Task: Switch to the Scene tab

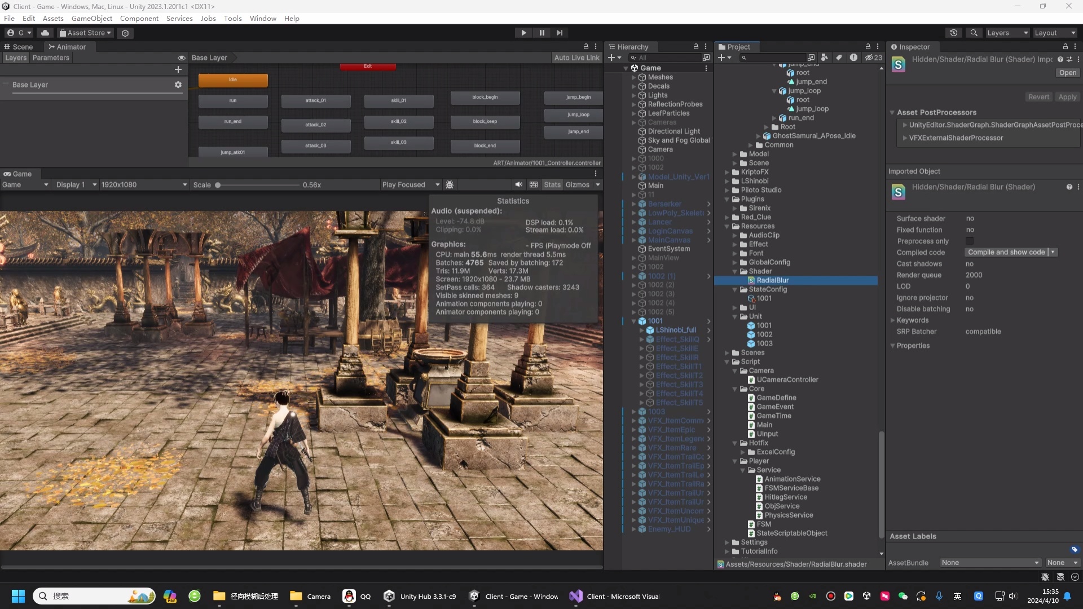Action: (x=23, y=47)
